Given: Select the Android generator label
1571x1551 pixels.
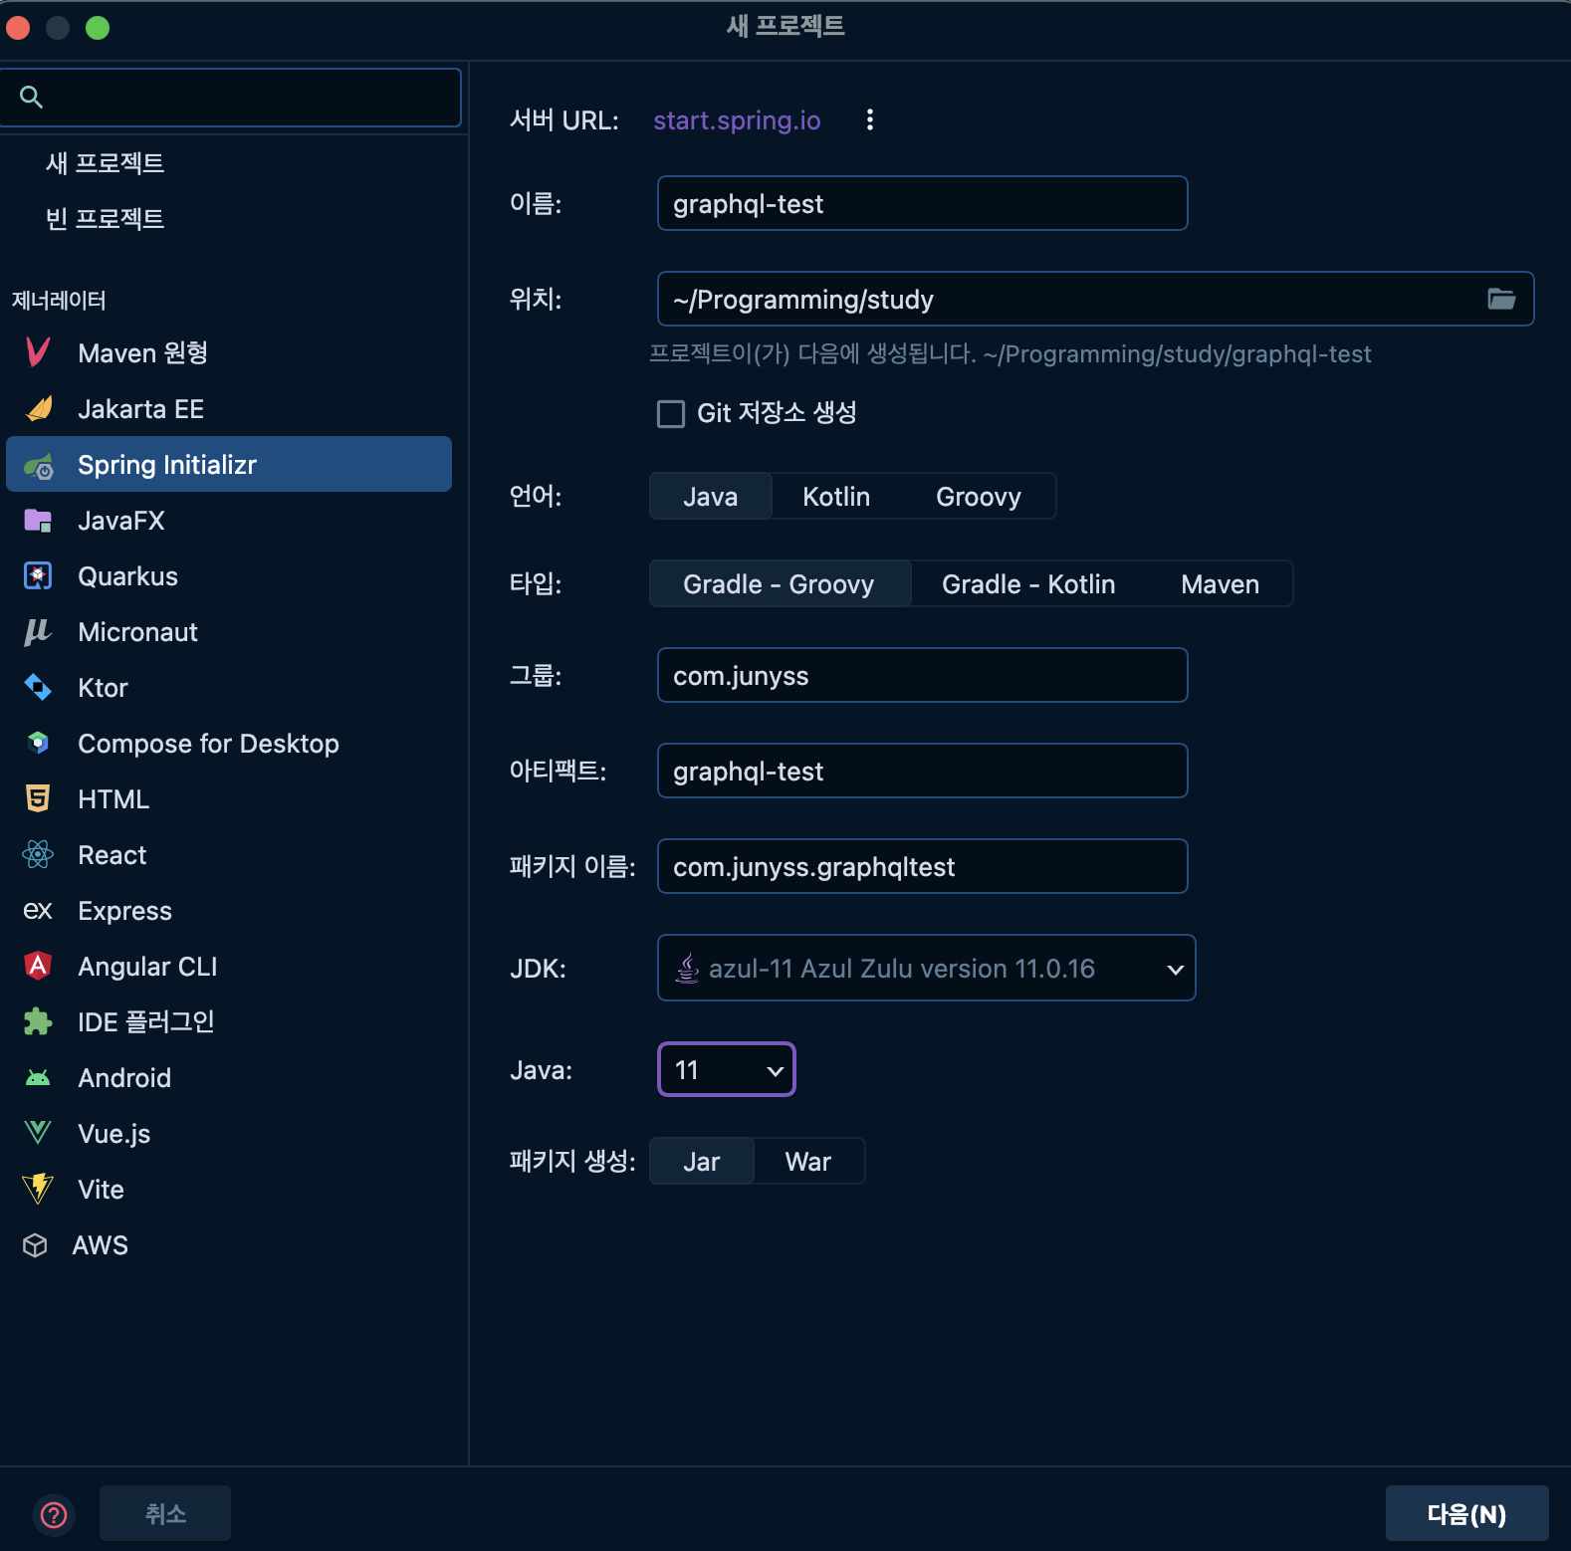Looking at the screenshot, I should click(124, 1077).
